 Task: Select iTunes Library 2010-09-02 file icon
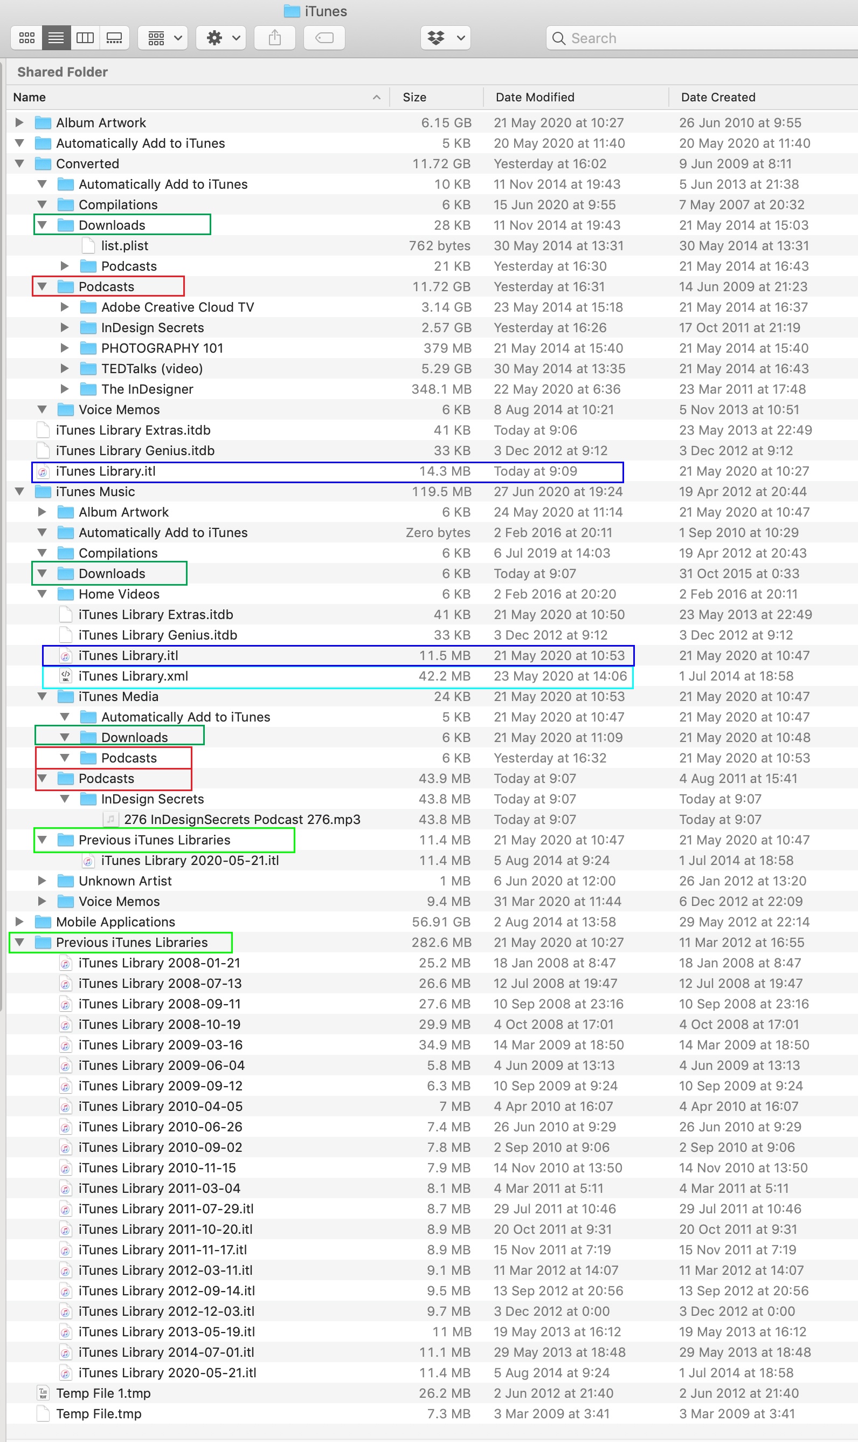click(66, 1148)
